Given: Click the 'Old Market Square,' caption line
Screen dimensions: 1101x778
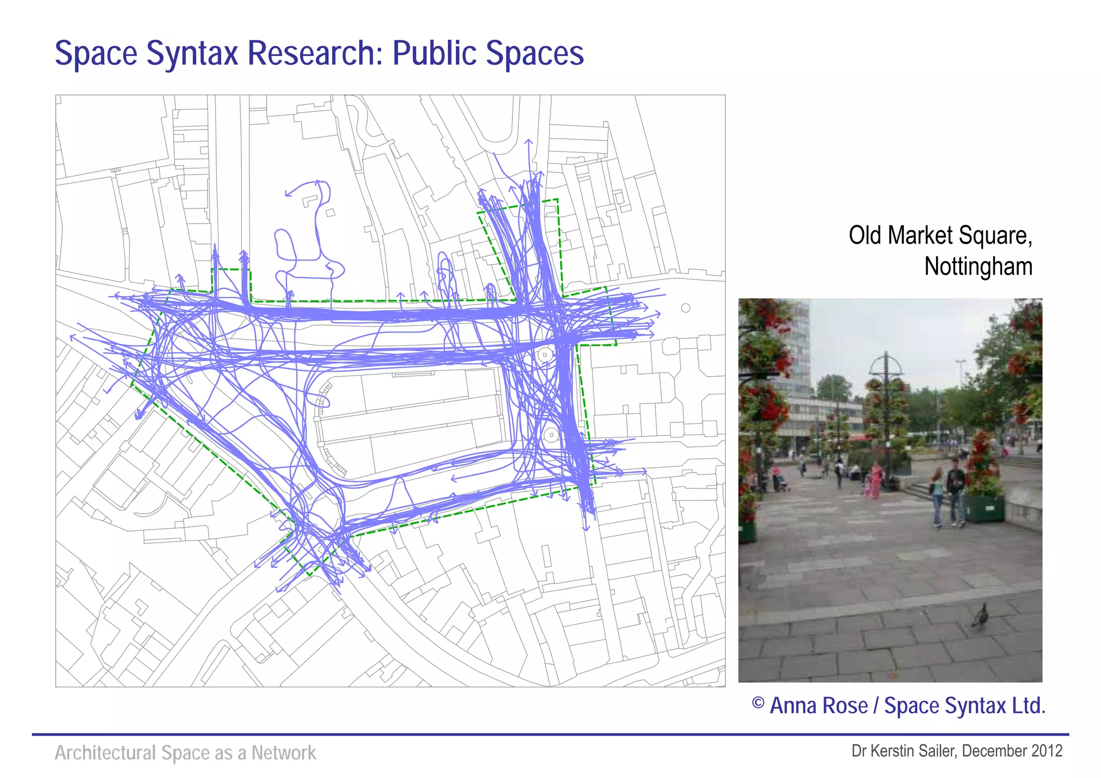Looking at the screenshot, I should tap(940, 236).
